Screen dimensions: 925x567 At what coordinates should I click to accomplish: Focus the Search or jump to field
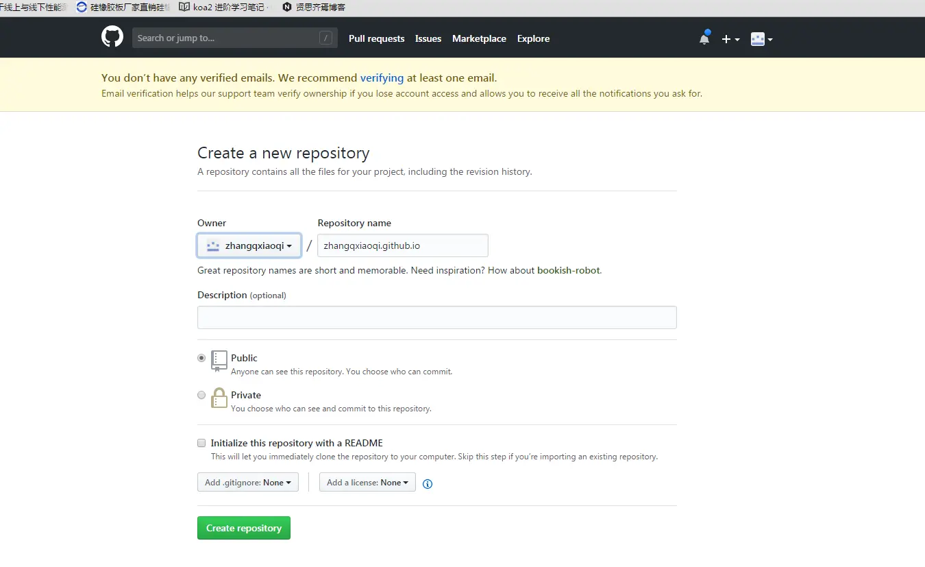(234, 38)
